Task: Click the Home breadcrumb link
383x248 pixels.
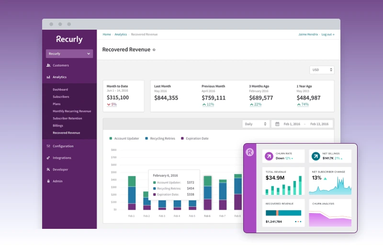Action: pyautogui.click(x=107, y=34)
